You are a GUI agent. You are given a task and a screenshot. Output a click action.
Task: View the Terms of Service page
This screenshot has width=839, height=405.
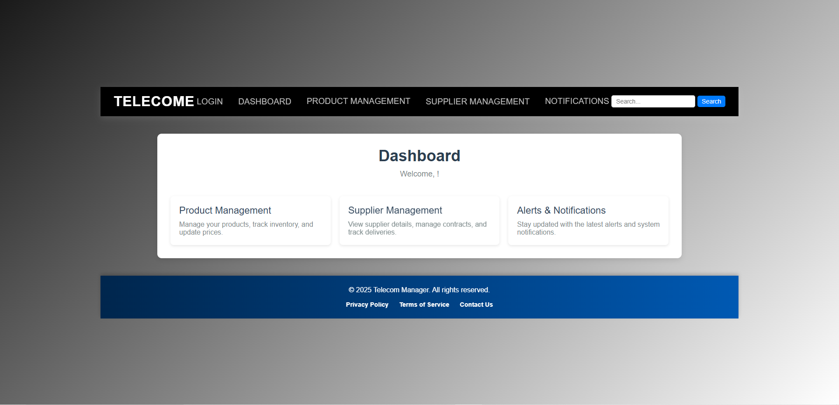(x=424, y=305)
